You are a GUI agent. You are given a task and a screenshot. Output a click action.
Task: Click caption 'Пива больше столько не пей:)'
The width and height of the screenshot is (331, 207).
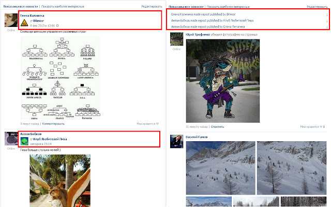40,150
